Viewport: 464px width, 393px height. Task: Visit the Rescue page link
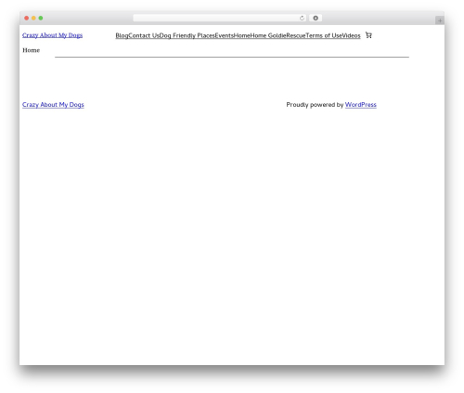click(296, 35)
